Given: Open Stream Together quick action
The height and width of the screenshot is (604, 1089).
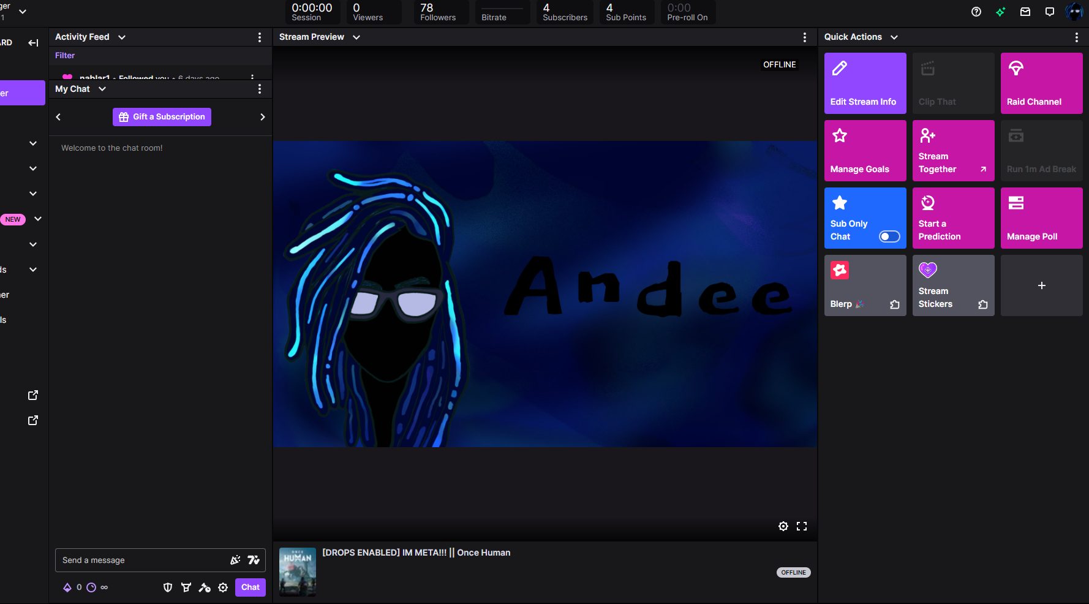Looking at the screenshot, I should tap(954, 151).
